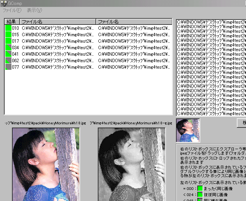The image size is (246, 201).
Task: Click the 結果 column header
Action: (x=11, y=22)
